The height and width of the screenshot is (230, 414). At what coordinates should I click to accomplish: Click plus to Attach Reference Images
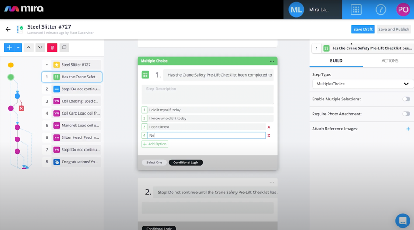point(408,129)
